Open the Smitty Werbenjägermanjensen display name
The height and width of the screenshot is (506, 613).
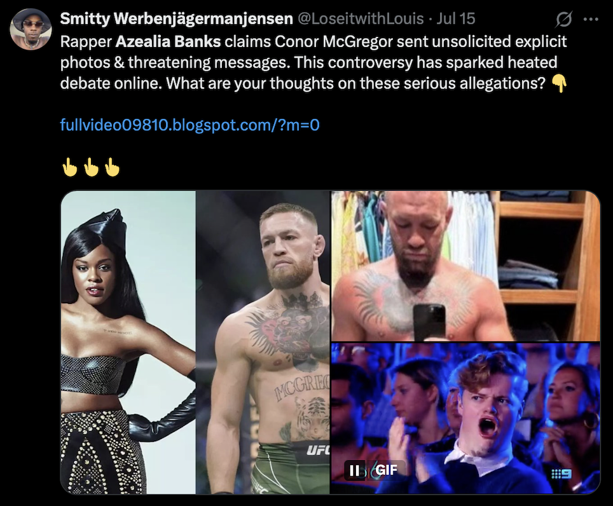tap(176, 18)
